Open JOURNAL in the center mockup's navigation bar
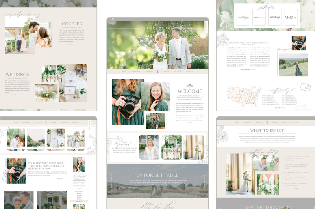 pyautogui.click(x=190, y=72)
